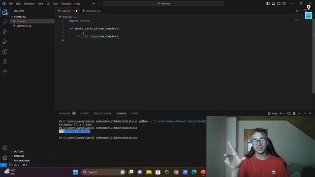Viewport: 315px width, 177px height.
Task: Open the File menu
Action: [11, 3]
